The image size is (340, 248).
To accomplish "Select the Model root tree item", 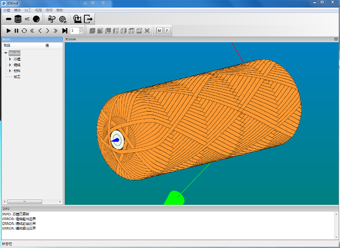I will coord(15,53).
